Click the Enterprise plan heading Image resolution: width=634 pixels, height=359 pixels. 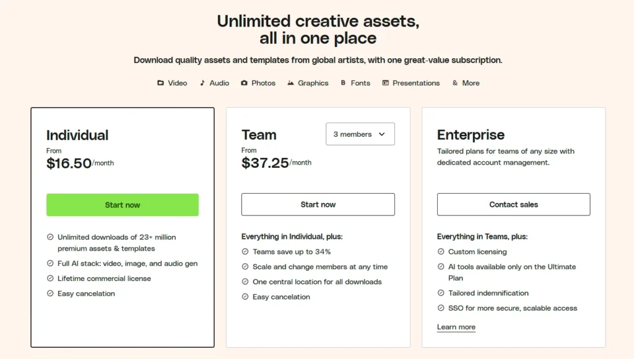pos(471,135)
